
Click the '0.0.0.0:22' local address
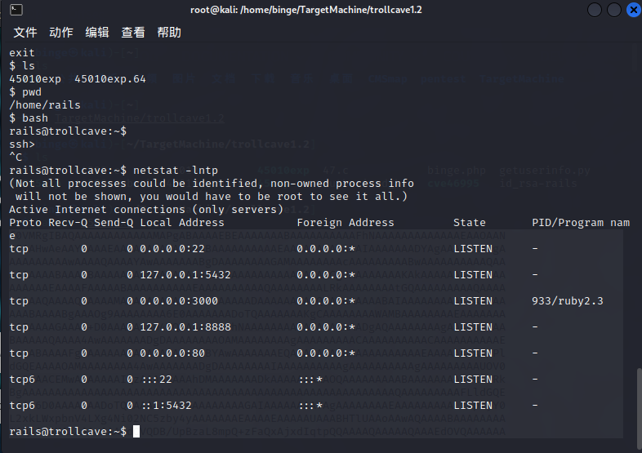pyautogui.click(x=172, y=249)
